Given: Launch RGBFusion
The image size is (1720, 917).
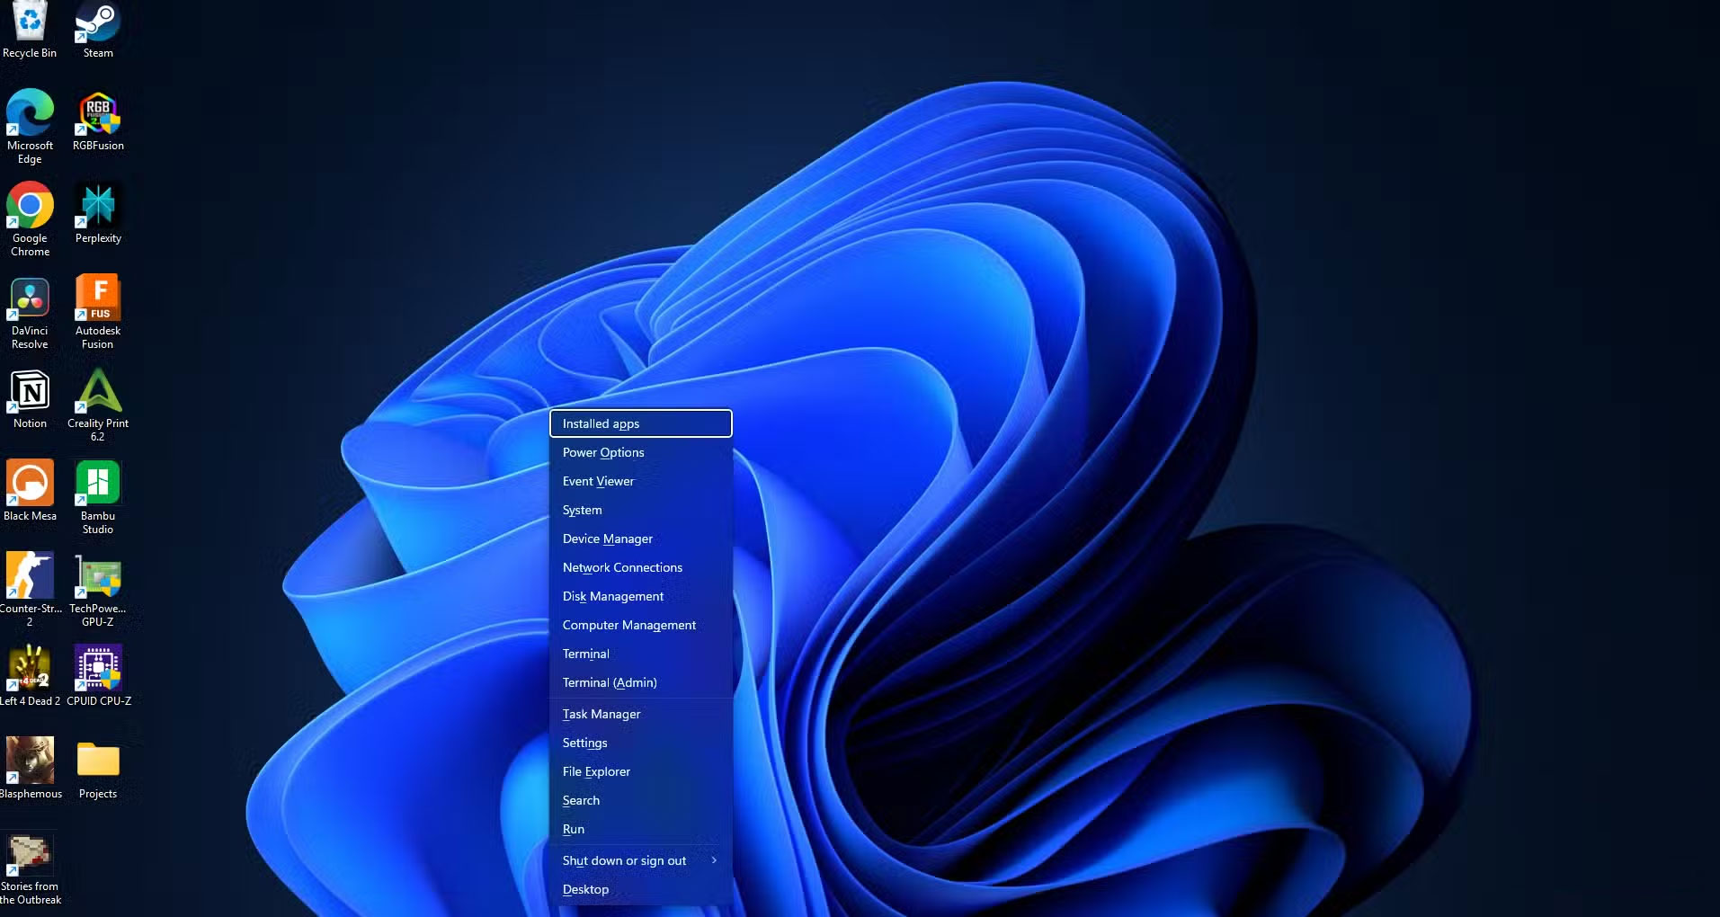Looking at the screenshot, I should [97, 112].
